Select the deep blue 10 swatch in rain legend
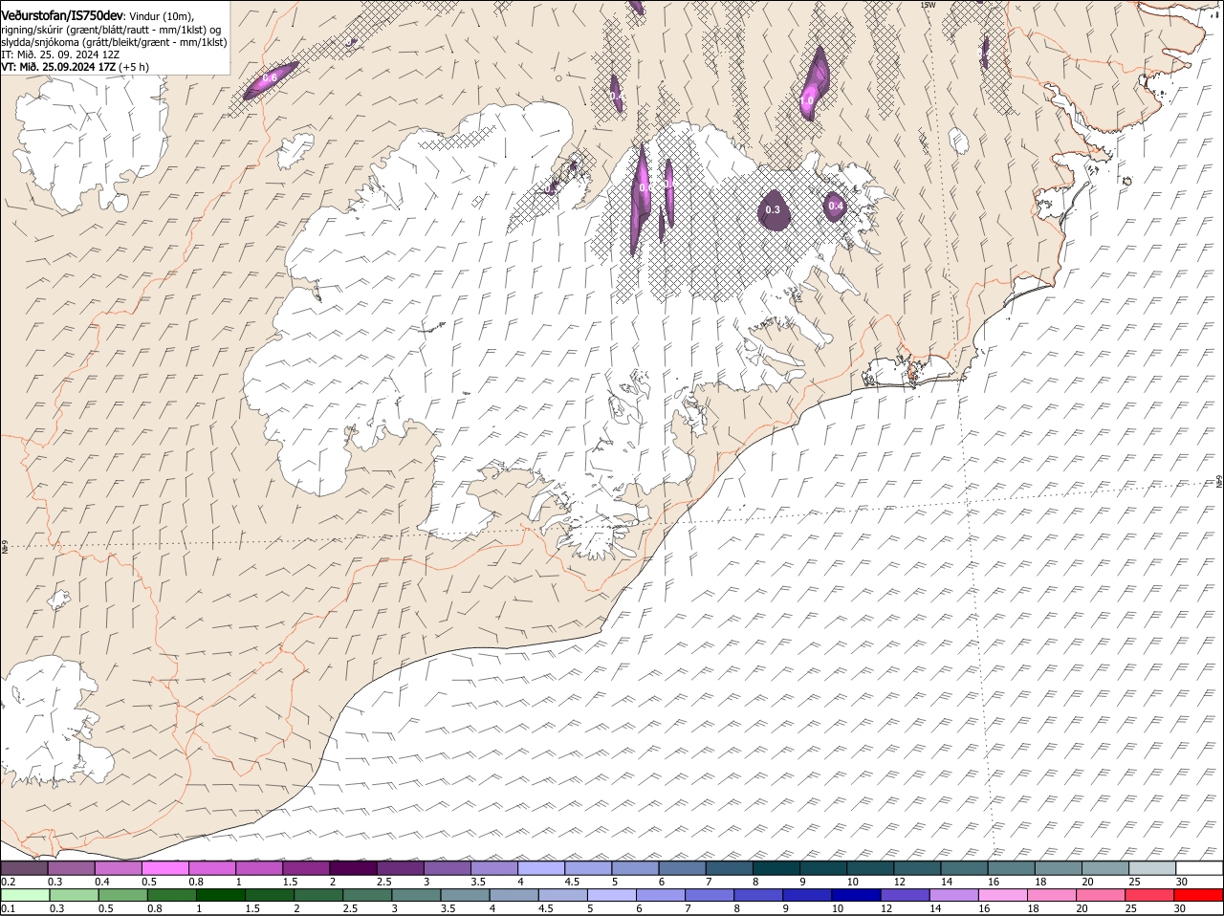The height and width of the screenshot is (916, 1224). (856, 895)
